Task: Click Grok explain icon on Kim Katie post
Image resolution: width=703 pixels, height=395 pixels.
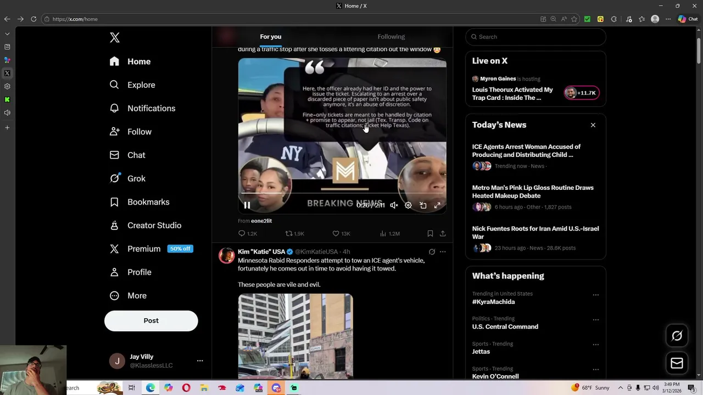Action: [x=432, y=252]
